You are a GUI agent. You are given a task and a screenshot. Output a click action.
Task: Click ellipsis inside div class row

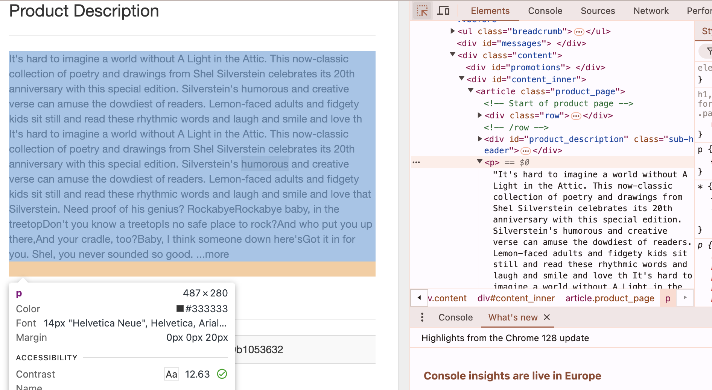576,116
